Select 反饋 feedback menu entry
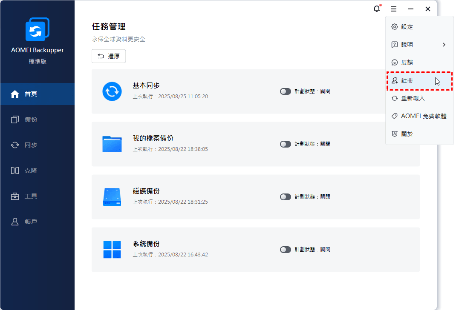The image size is (459, 310). tap(419, 63)
